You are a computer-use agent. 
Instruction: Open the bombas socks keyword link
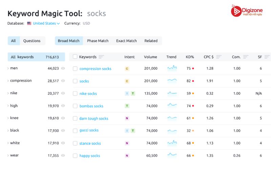pos(91,106)
